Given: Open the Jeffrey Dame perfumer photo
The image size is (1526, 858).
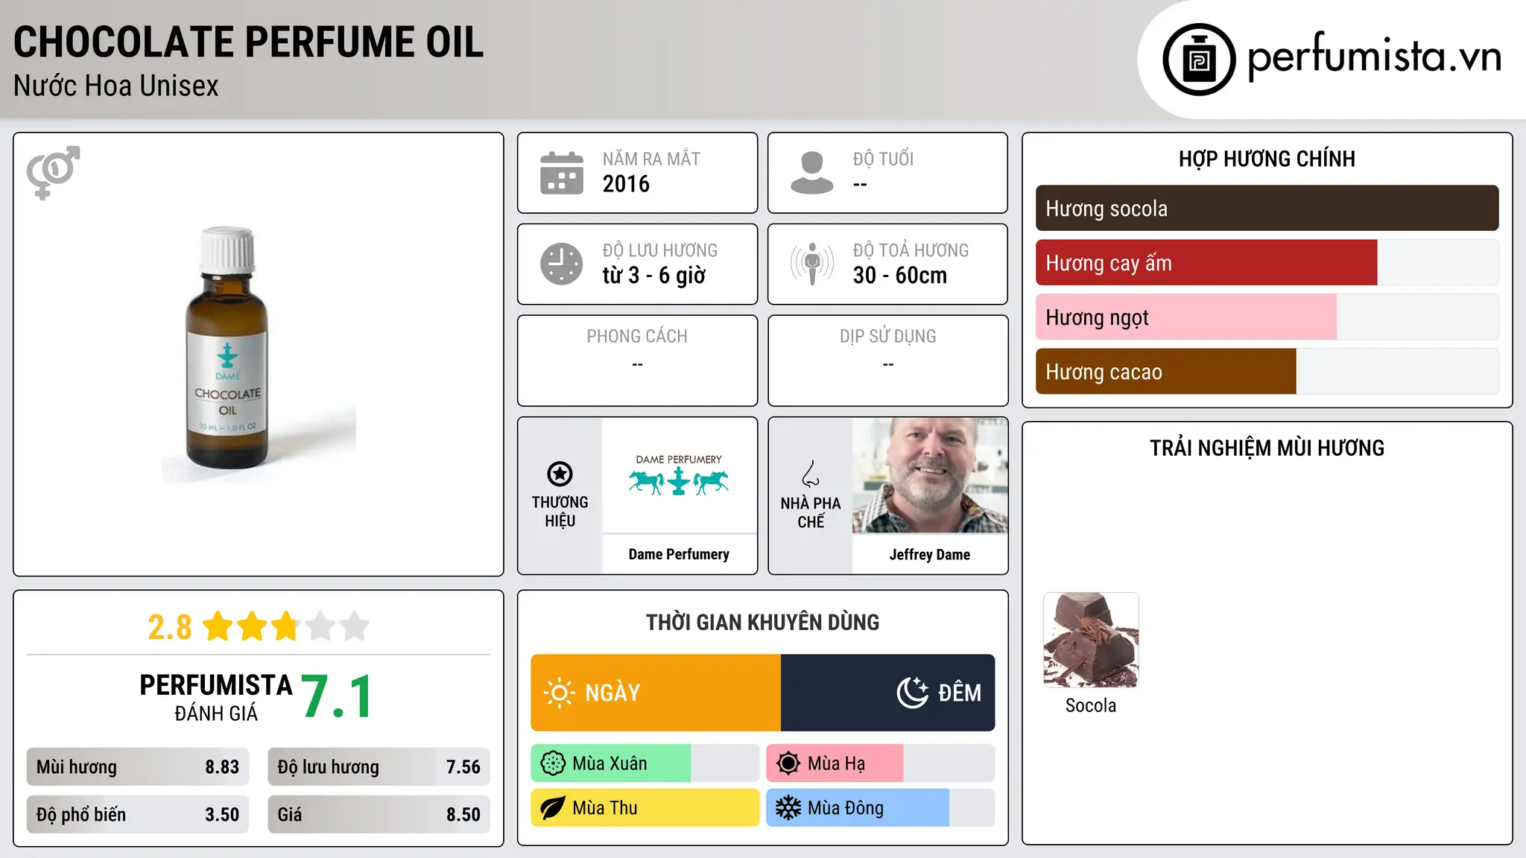Looking at the screenshot, I should [x=930, y=475].
